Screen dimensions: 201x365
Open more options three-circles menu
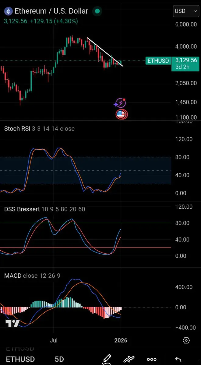[x=152, y=360]
